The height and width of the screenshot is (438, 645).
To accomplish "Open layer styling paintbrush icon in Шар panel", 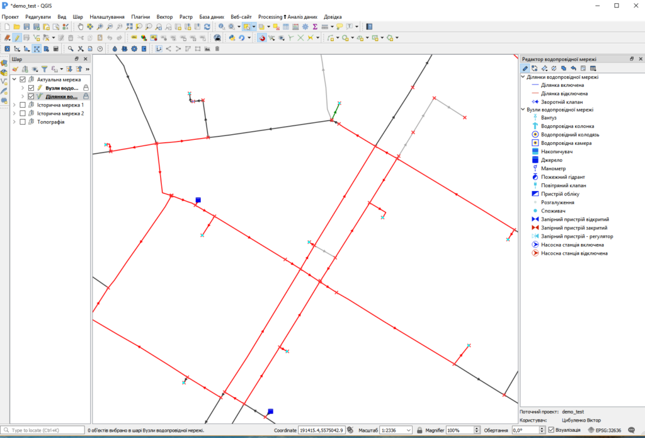I will 15,69.
